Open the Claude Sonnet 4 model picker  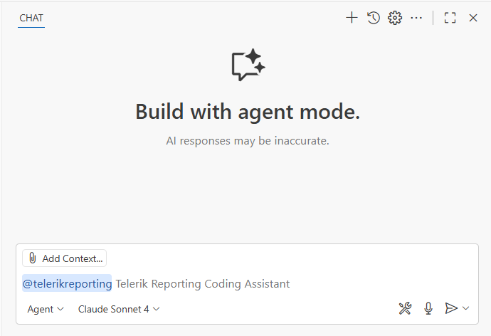tap(119, 309)
